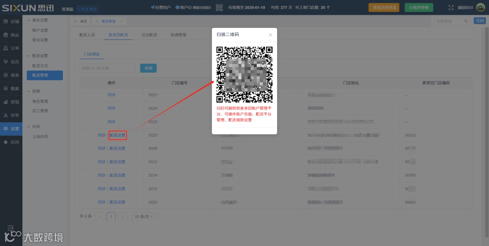Focus the 功能搜索 search field

[x=452, y=21]
